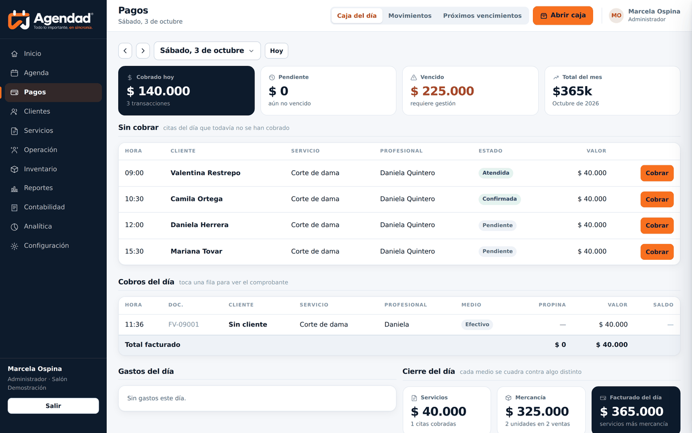Click the Configuración gear icon

[14, 246]
